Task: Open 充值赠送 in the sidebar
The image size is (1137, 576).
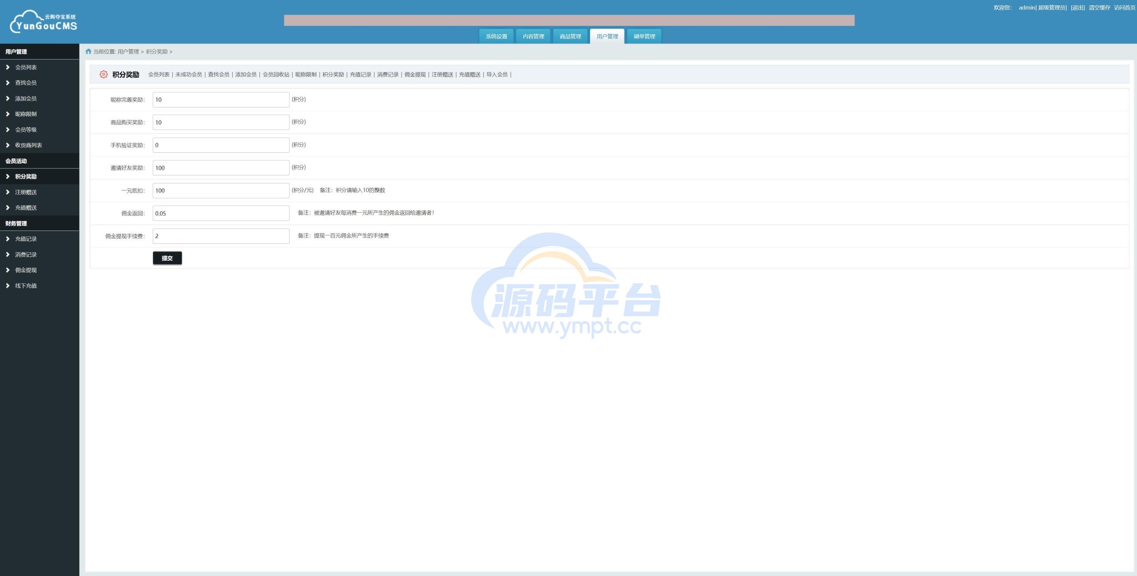Action: tap(26, 207)
